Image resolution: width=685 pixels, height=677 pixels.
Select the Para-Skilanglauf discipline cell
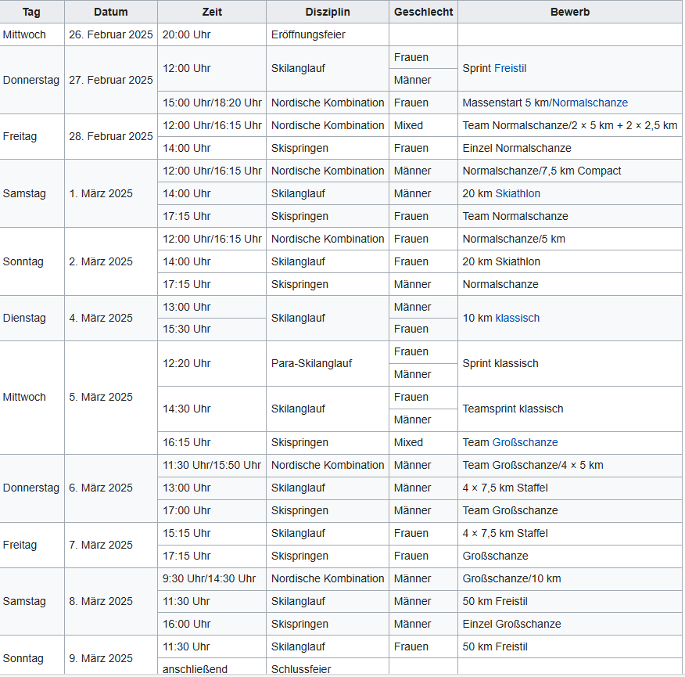311,363
